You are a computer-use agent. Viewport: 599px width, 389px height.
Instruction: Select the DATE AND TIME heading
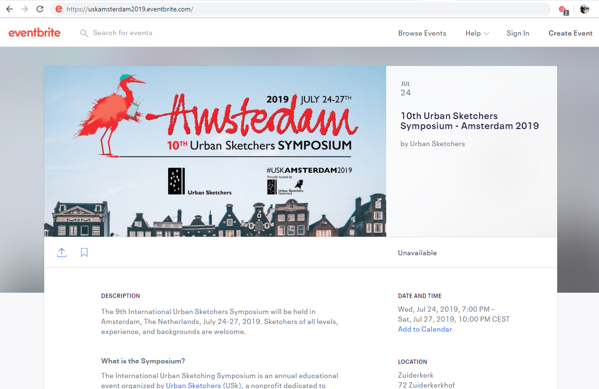click(x=420, y=296)
